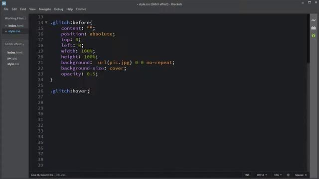Screen dimensions: 319x179
Task: Click 'url(pic.jpg)' in background line
Action: pos(115,63)
